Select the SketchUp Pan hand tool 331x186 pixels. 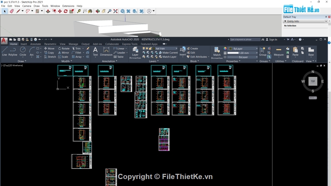click(x=103, y=11)
